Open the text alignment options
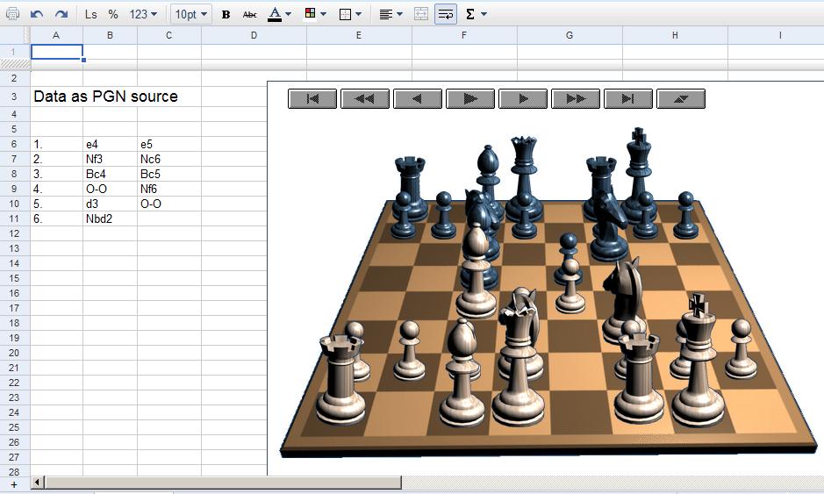This screenshot has height=494, width=824. click(391, 14)
